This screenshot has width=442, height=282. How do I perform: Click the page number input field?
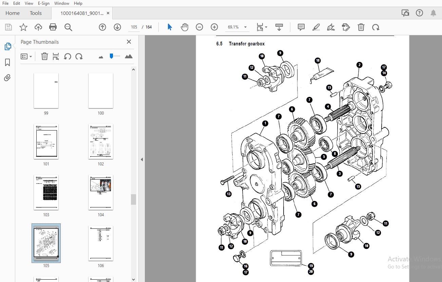(134, 27)
